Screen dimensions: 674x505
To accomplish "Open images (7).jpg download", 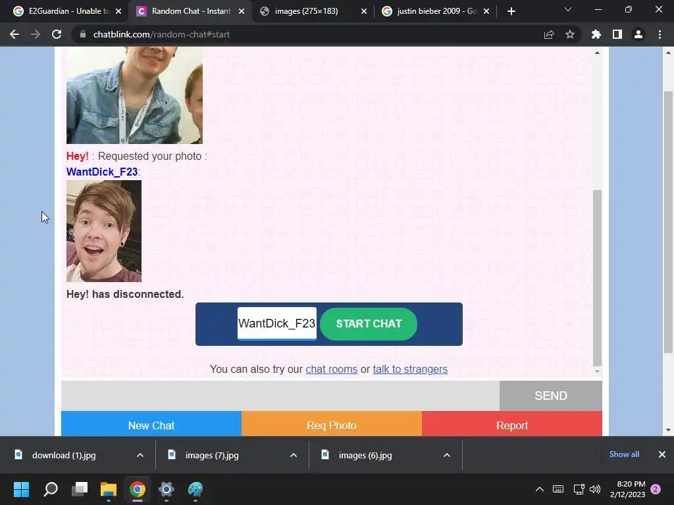I will coord(211,455).
